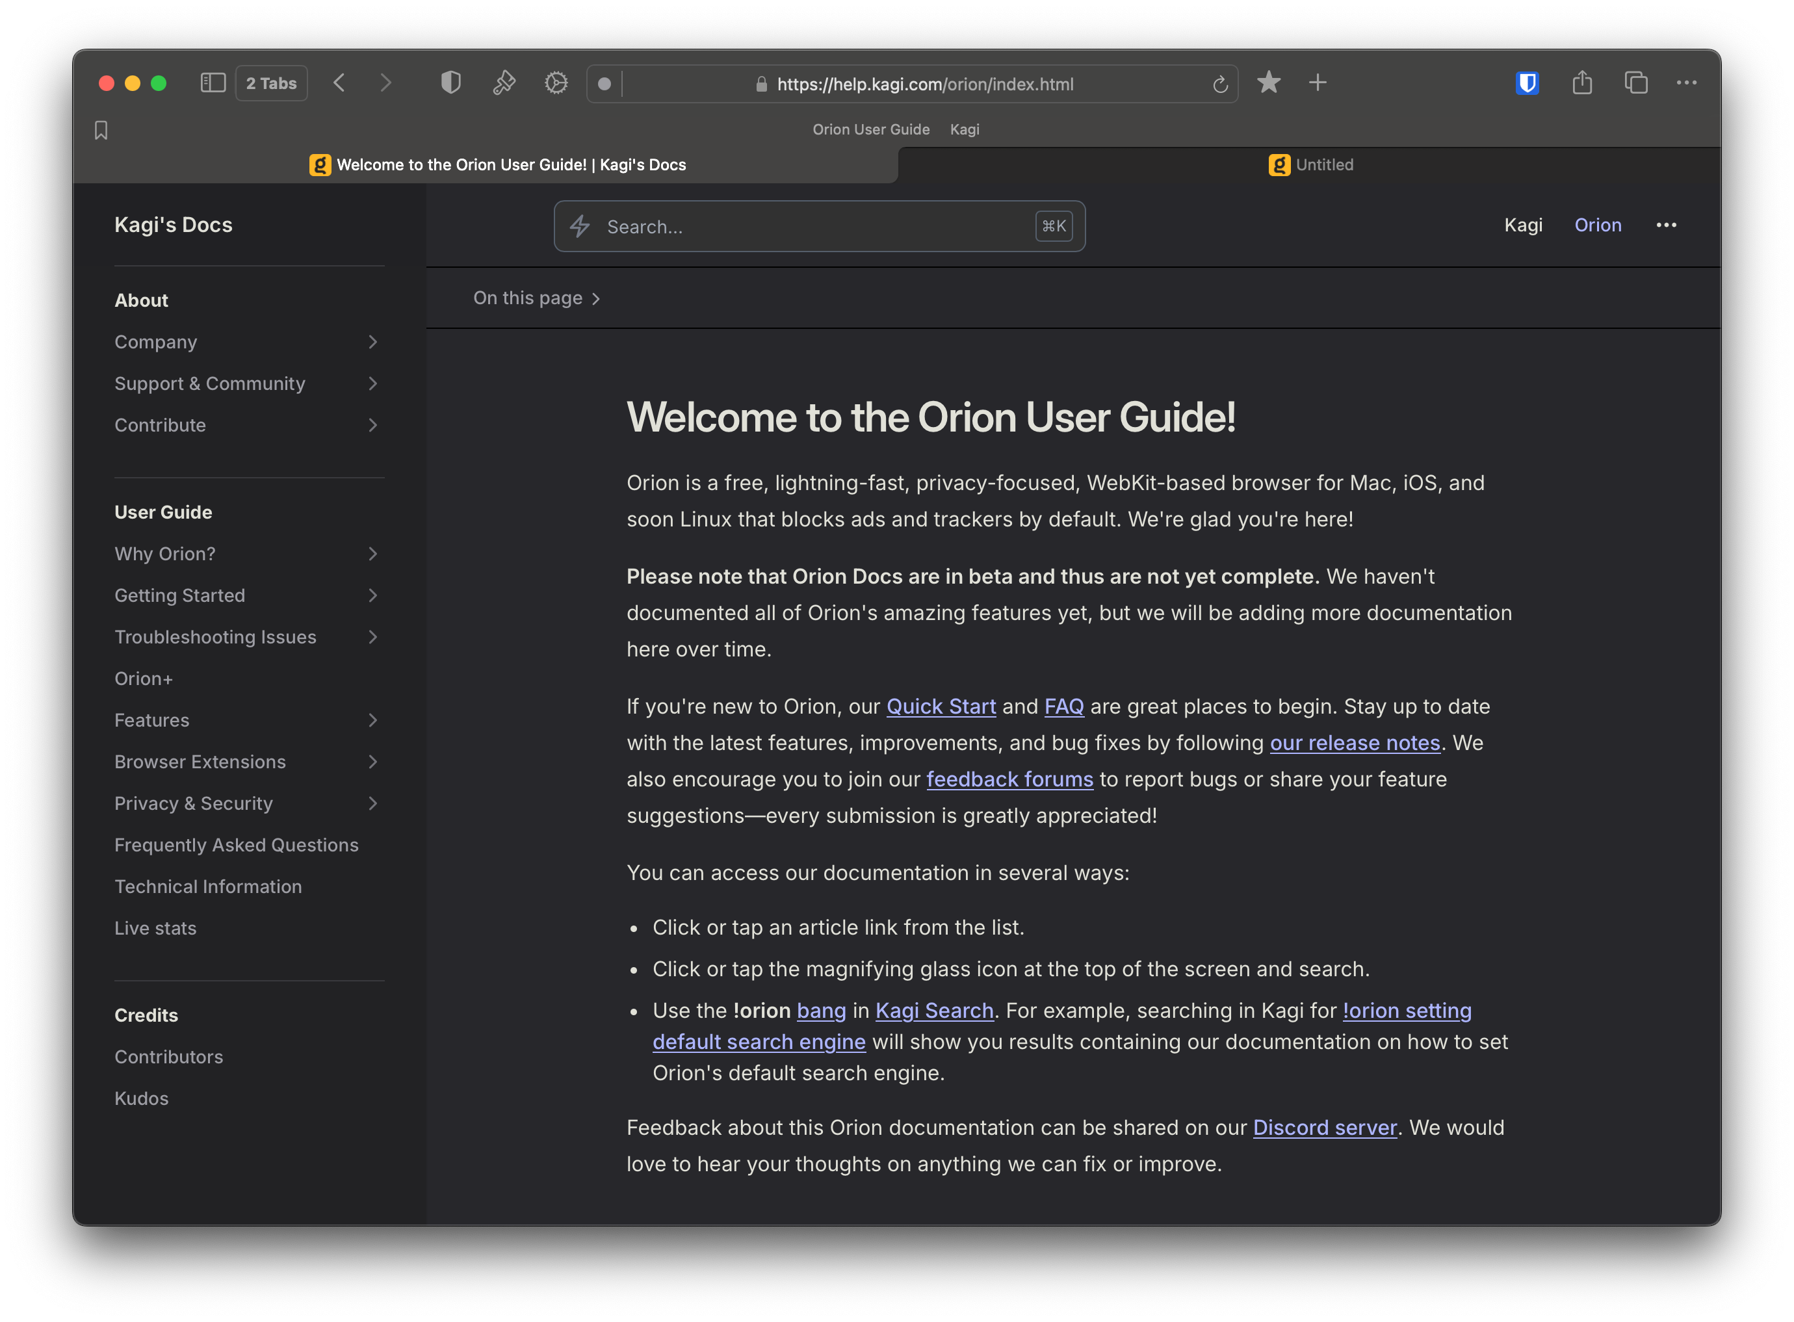Open new tab with plus icon
Screen dimensions: 1794x1322
(x=1317, y=83)
